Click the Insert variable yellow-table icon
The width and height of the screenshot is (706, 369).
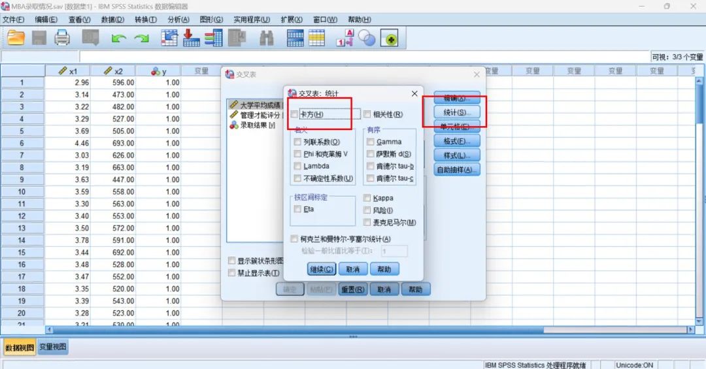click(316, 39)
